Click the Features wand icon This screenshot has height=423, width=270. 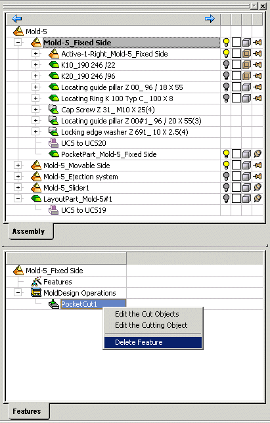click(36, 281)
